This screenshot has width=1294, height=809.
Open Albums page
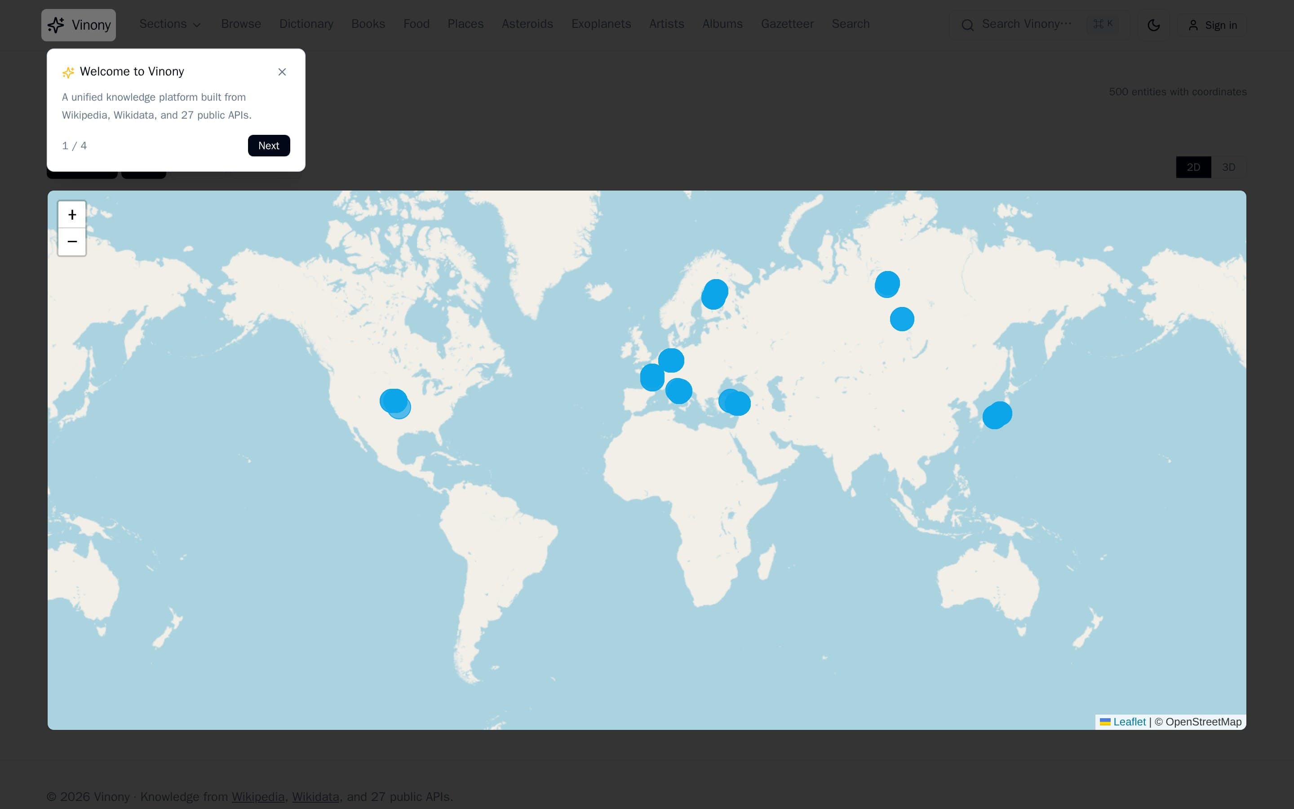pyautogui.click(x=722, y=24)
